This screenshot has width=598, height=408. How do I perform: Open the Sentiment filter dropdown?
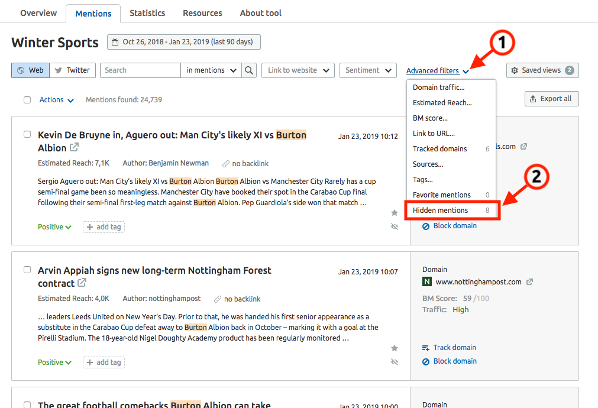coord(369,70)
